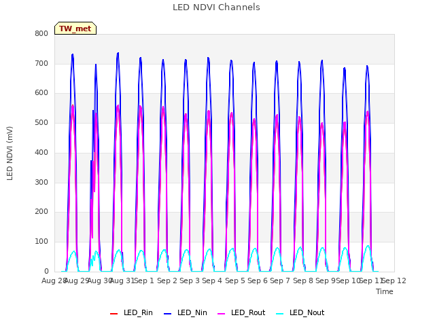Click the 600 y-axis tick label

(41, 93)
